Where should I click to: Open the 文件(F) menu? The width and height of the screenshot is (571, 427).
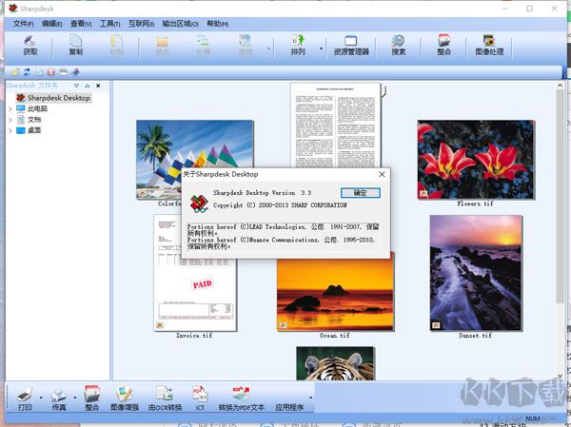coord(23,23)
